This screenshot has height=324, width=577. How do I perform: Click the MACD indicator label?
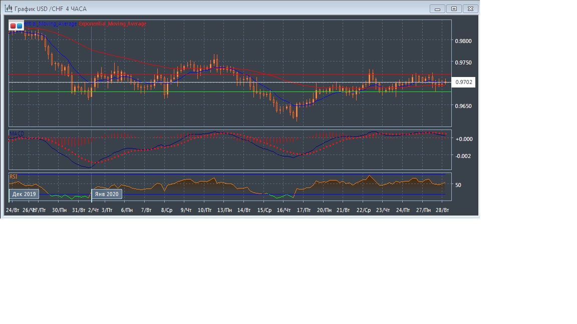tap(17, 134)
